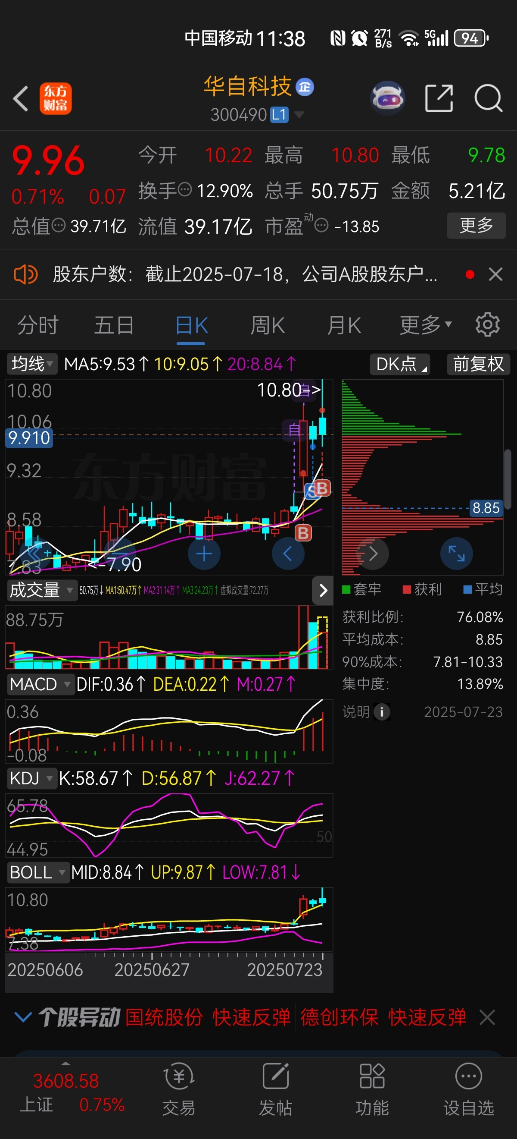This screenshot has width=517, height=1139.
Task: Tap the right arrow on chip distribution
Action: 373,554
